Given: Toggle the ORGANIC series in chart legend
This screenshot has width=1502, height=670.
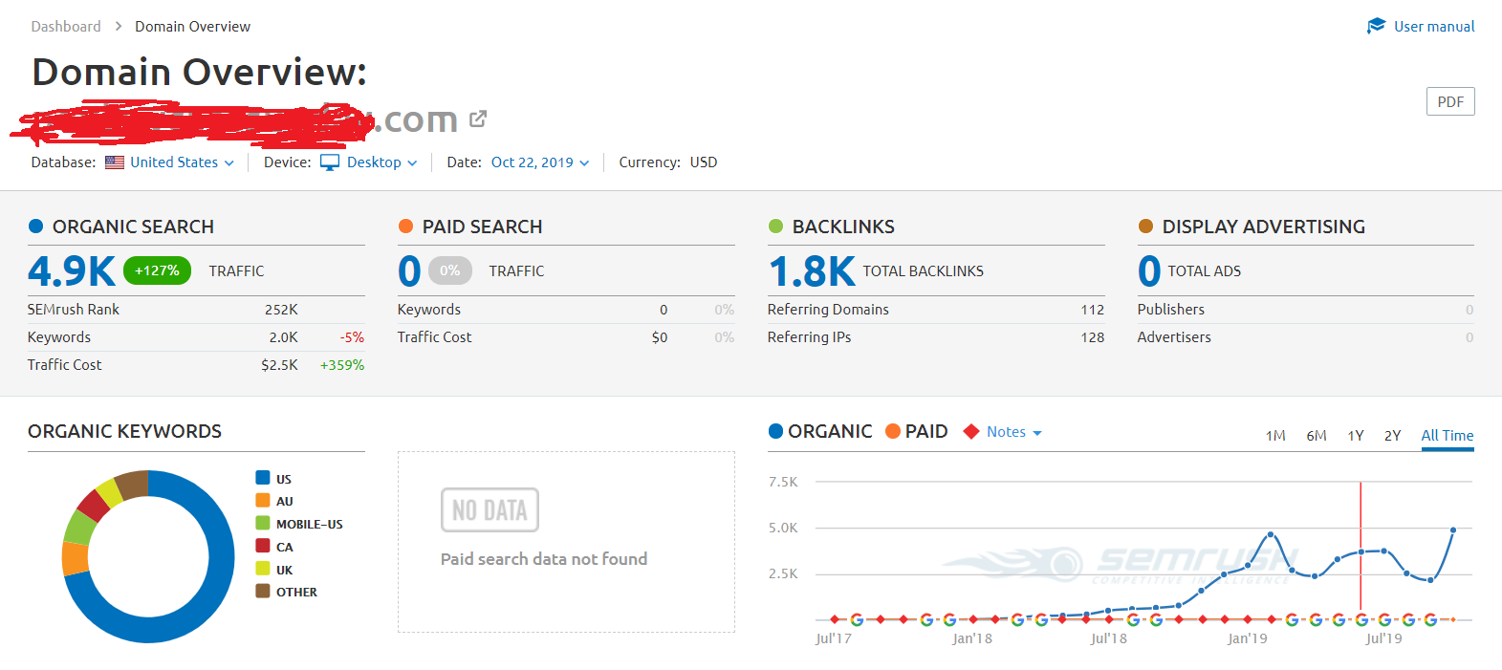Looking at the screenshot, I should (x=820, y=432).
